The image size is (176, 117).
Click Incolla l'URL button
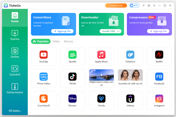tap(111, 31)
